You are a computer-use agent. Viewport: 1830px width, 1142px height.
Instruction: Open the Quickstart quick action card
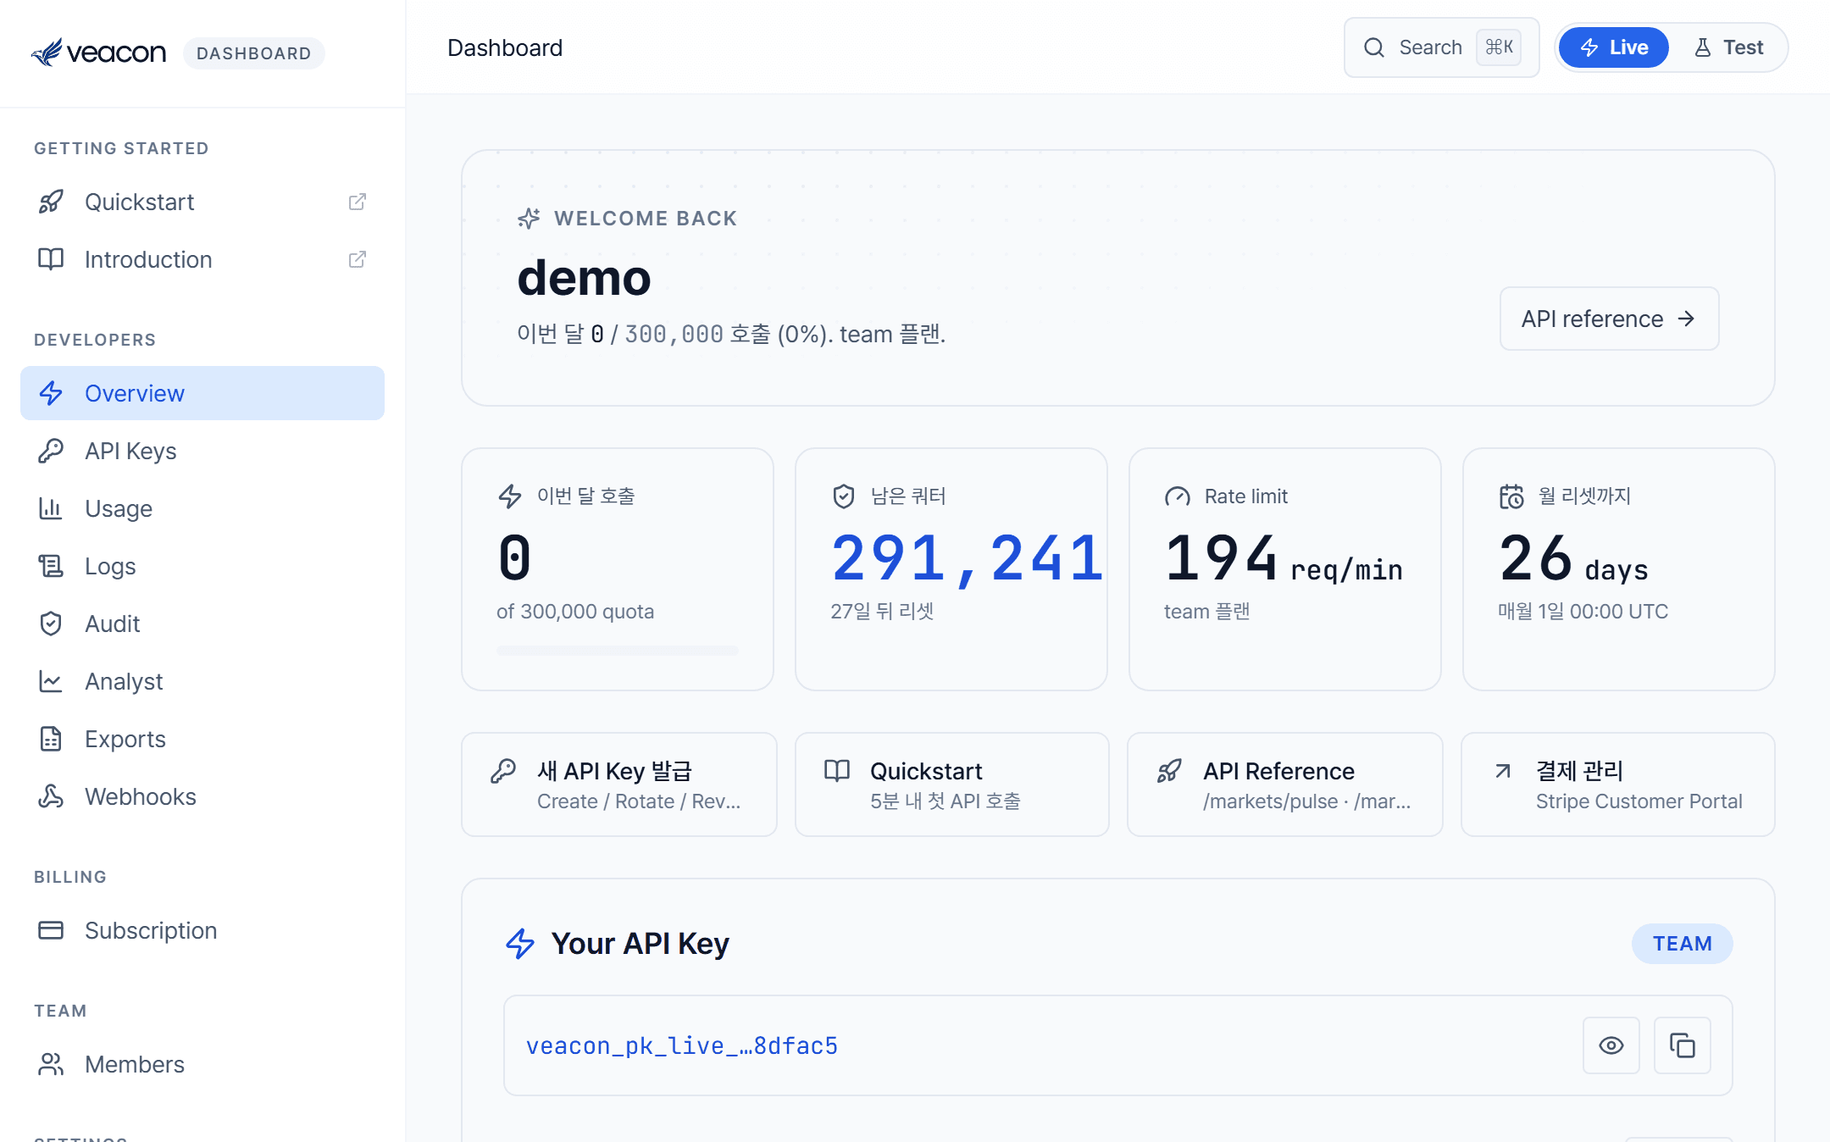click(x=951, y=784)
